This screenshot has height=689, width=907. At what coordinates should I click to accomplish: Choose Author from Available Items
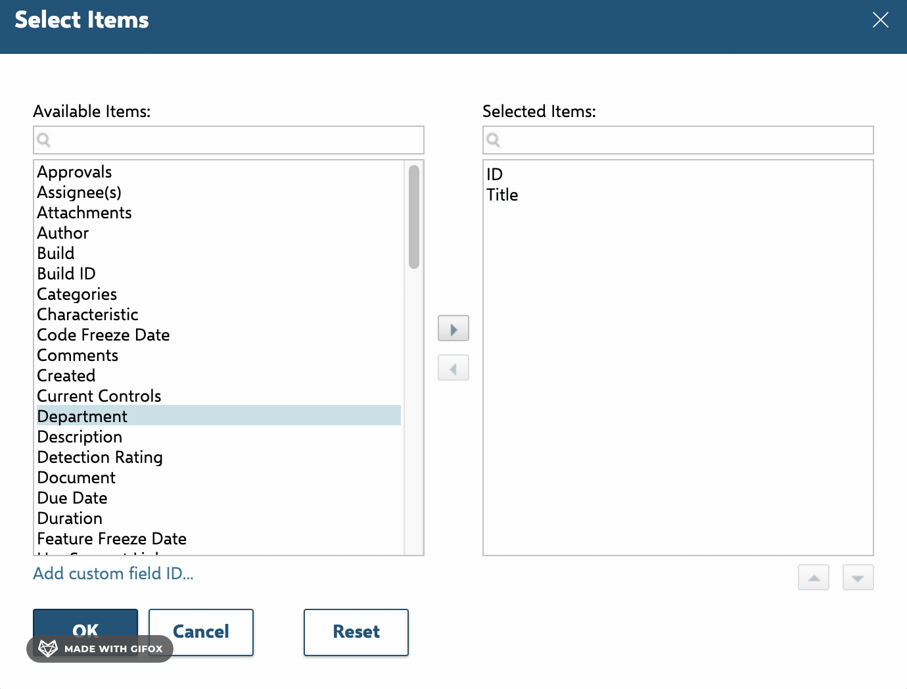[x=219, y=233]
